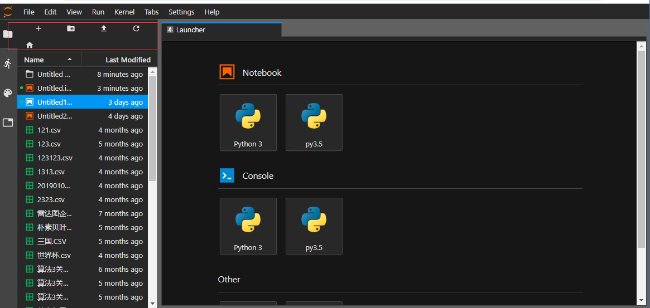The height and width of the screenshot is (308, 650).
Task: Sort files by Last Modified column
Action: tap(119, 60)
